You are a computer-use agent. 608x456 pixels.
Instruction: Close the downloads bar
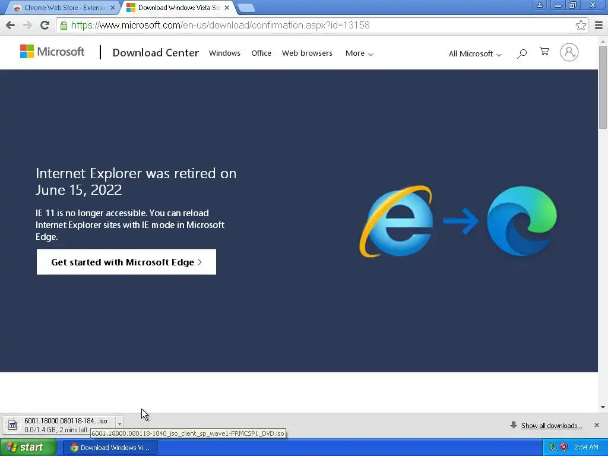pos(596,425)
